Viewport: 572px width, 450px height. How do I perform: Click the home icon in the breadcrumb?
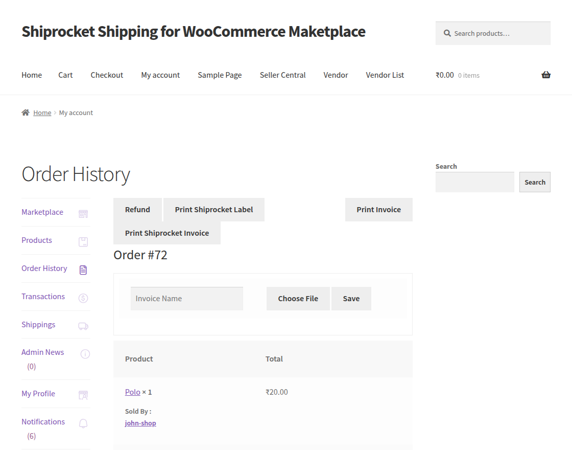point(26,112)
